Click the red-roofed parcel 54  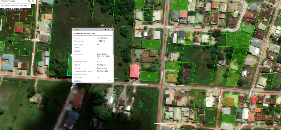19,28
